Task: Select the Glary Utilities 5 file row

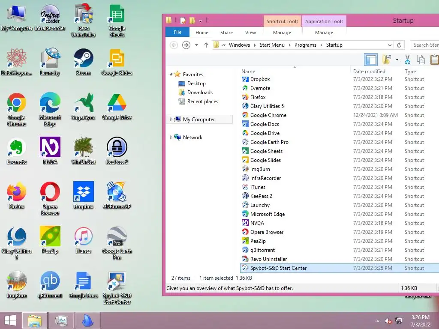Action: click(x=340, y=106)
